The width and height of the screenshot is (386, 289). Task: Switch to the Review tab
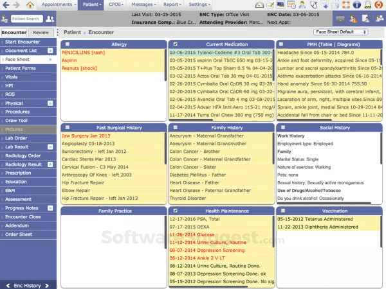pyautogui.click(x=42, y=31)
